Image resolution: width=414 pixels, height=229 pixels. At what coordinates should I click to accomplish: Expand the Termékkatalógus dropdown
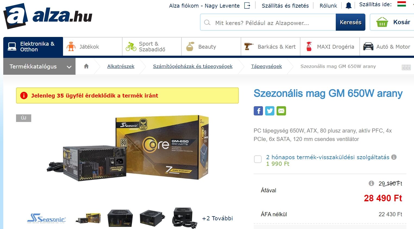(x=39, y=66)
